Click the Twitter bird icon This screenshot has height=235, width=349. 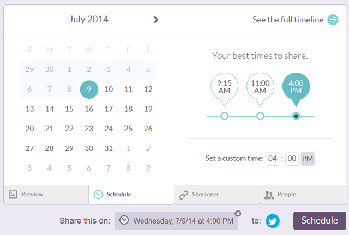click(273, 221)
